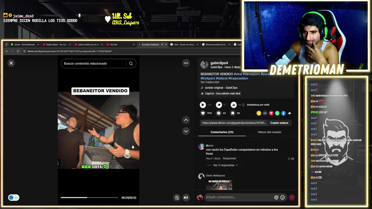The height and width of the screenshot is (209, 372).
Task: Click the browser forward arrow
Action: click(12, 51)
